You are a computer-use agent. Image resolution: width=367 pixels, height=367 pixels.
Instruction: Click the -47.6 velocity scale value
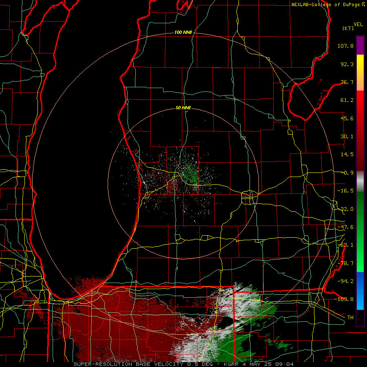(345, 227)
